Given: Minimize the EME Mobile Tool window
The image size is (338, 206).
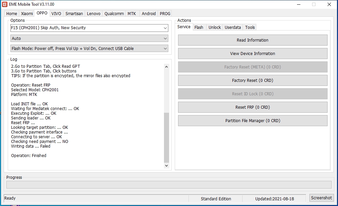Looking at the screenshot, I should 299,4.
